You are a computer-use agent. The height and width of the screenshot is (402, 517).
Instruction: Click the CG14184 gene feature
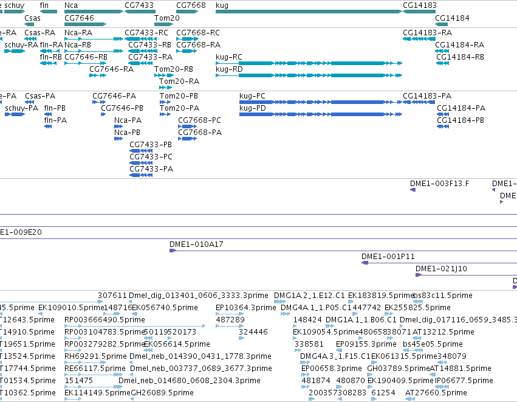pos(442,24)
